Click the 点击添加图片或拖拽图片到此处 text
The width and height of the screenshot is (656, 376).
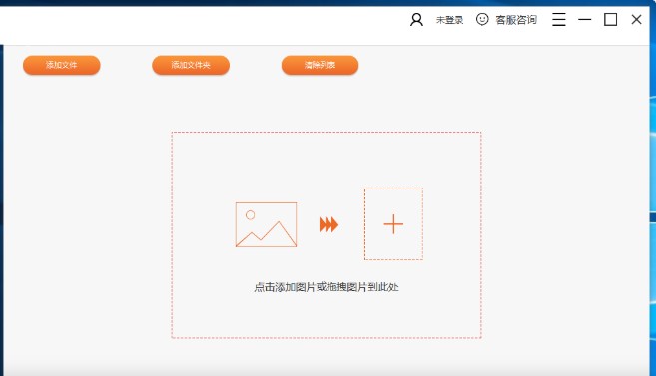[x=327, y=287]
